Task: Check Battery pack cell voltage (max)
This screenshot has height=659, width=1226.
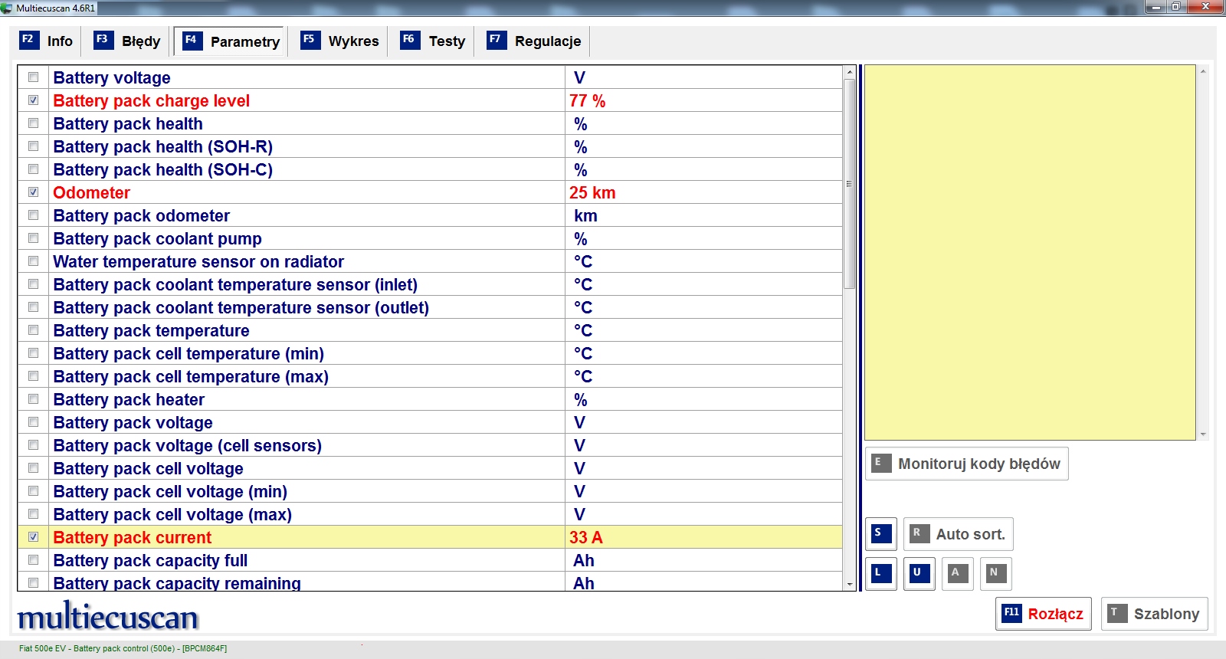Action: pyautogui.click(x=33, y=514)
